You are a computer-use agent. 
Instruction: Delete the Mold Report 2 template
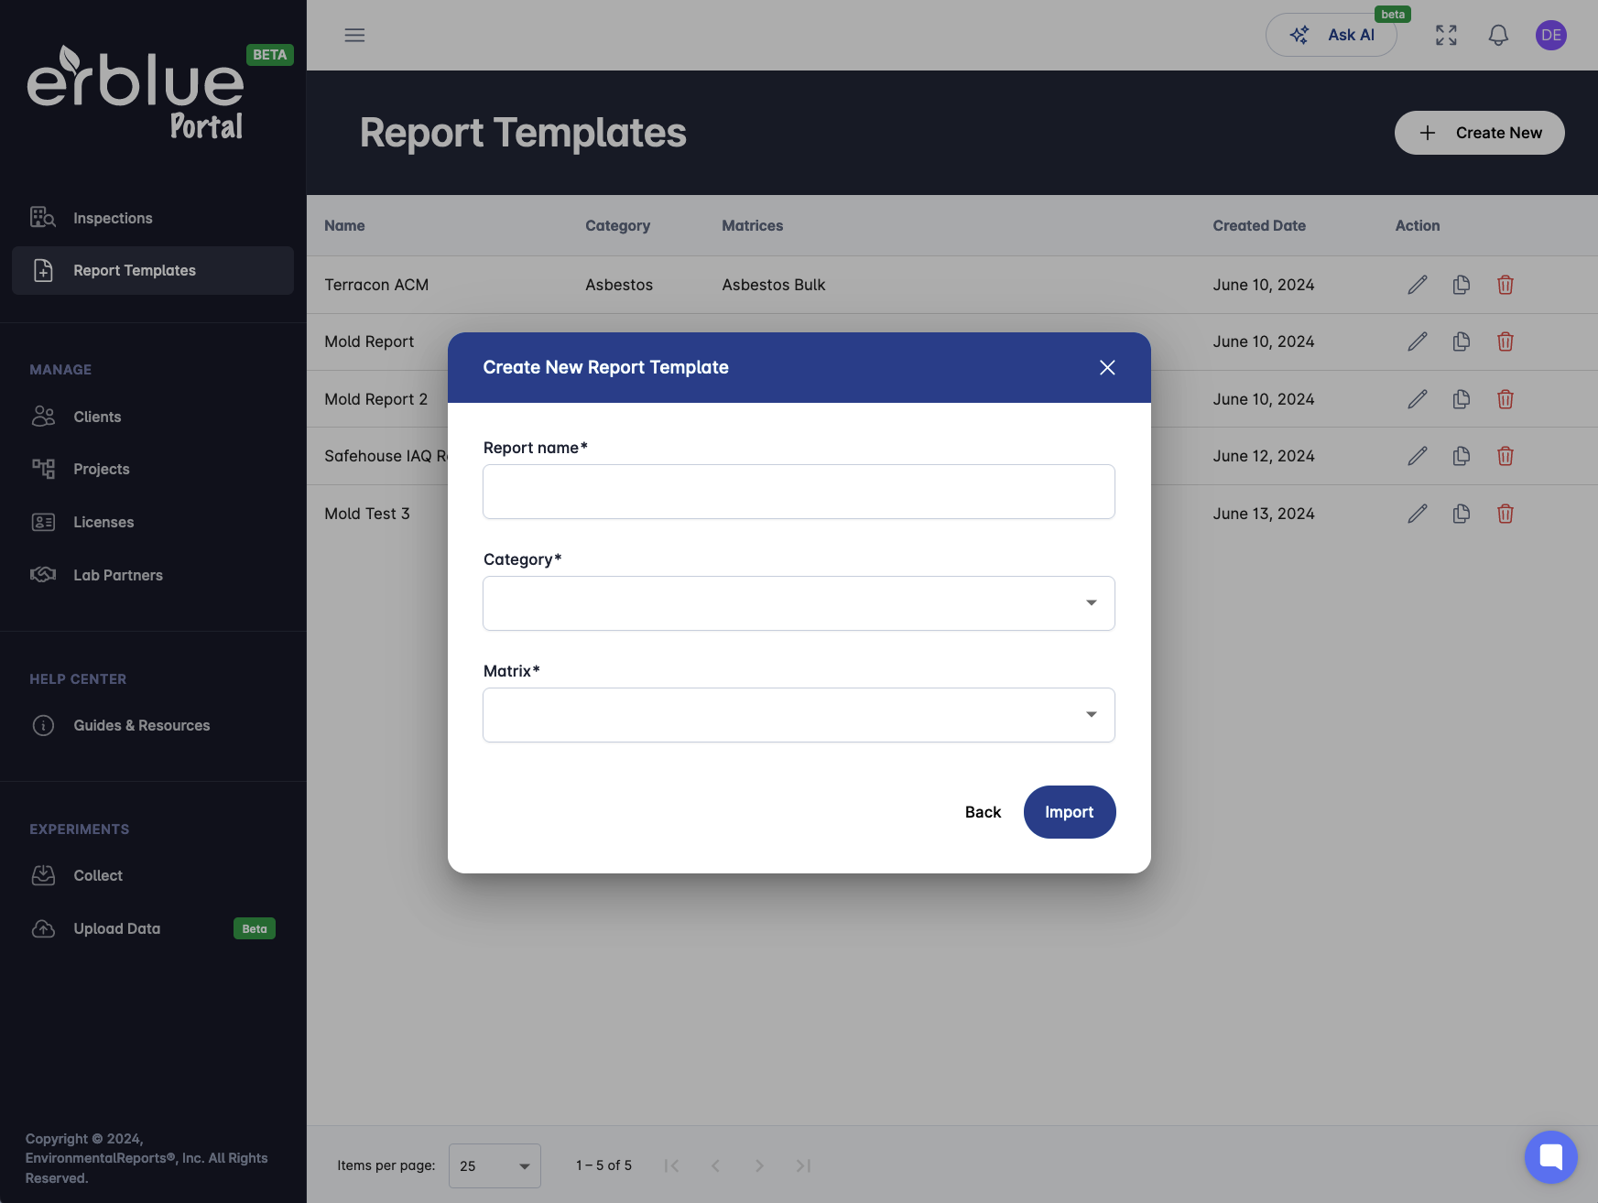[1506, 399]
